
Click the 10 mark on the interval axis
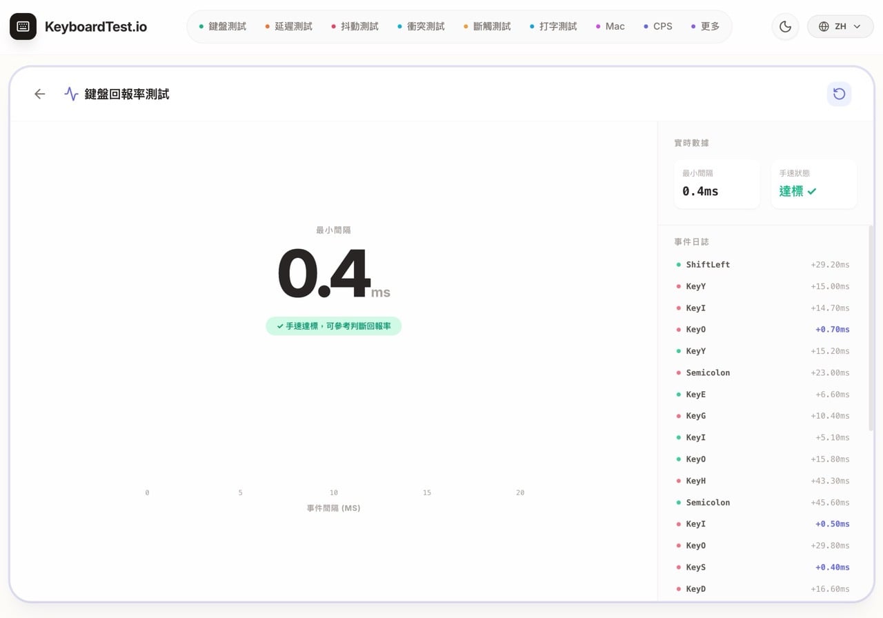(x=333, y=492)
